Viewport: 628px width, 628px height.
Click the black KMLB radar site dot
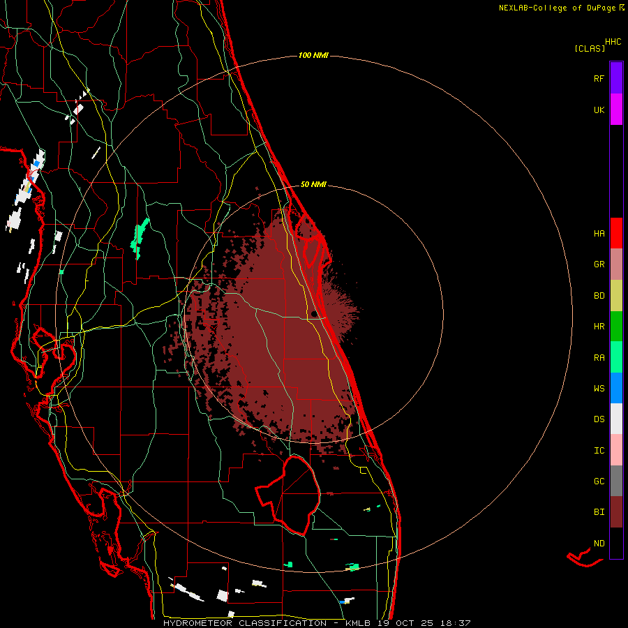[x=315, y=313]
